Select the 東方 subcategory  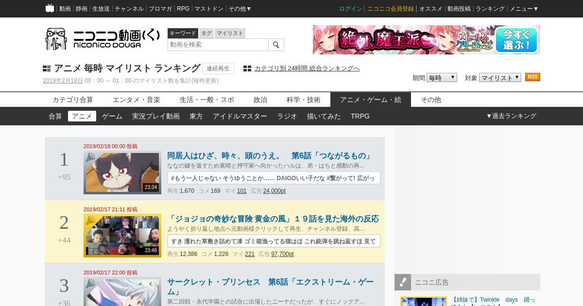pyautogui.click(x=196, y=116)
